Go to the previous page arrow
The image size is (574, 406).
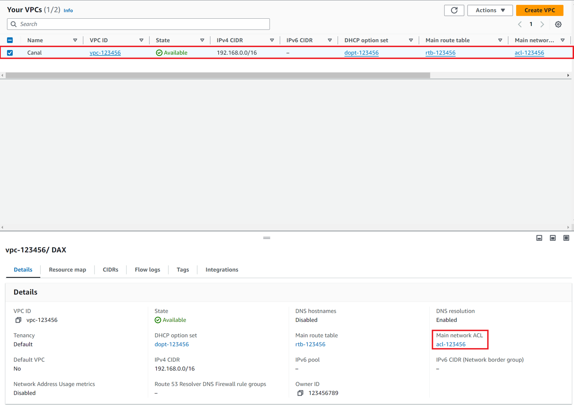click(x=520, y=25)
